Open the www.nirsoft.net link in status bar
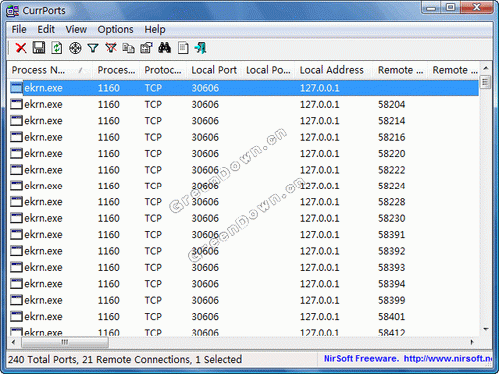The height and width of the screenshot is (374, 499). pyautogui.click(x=448, y=359)
